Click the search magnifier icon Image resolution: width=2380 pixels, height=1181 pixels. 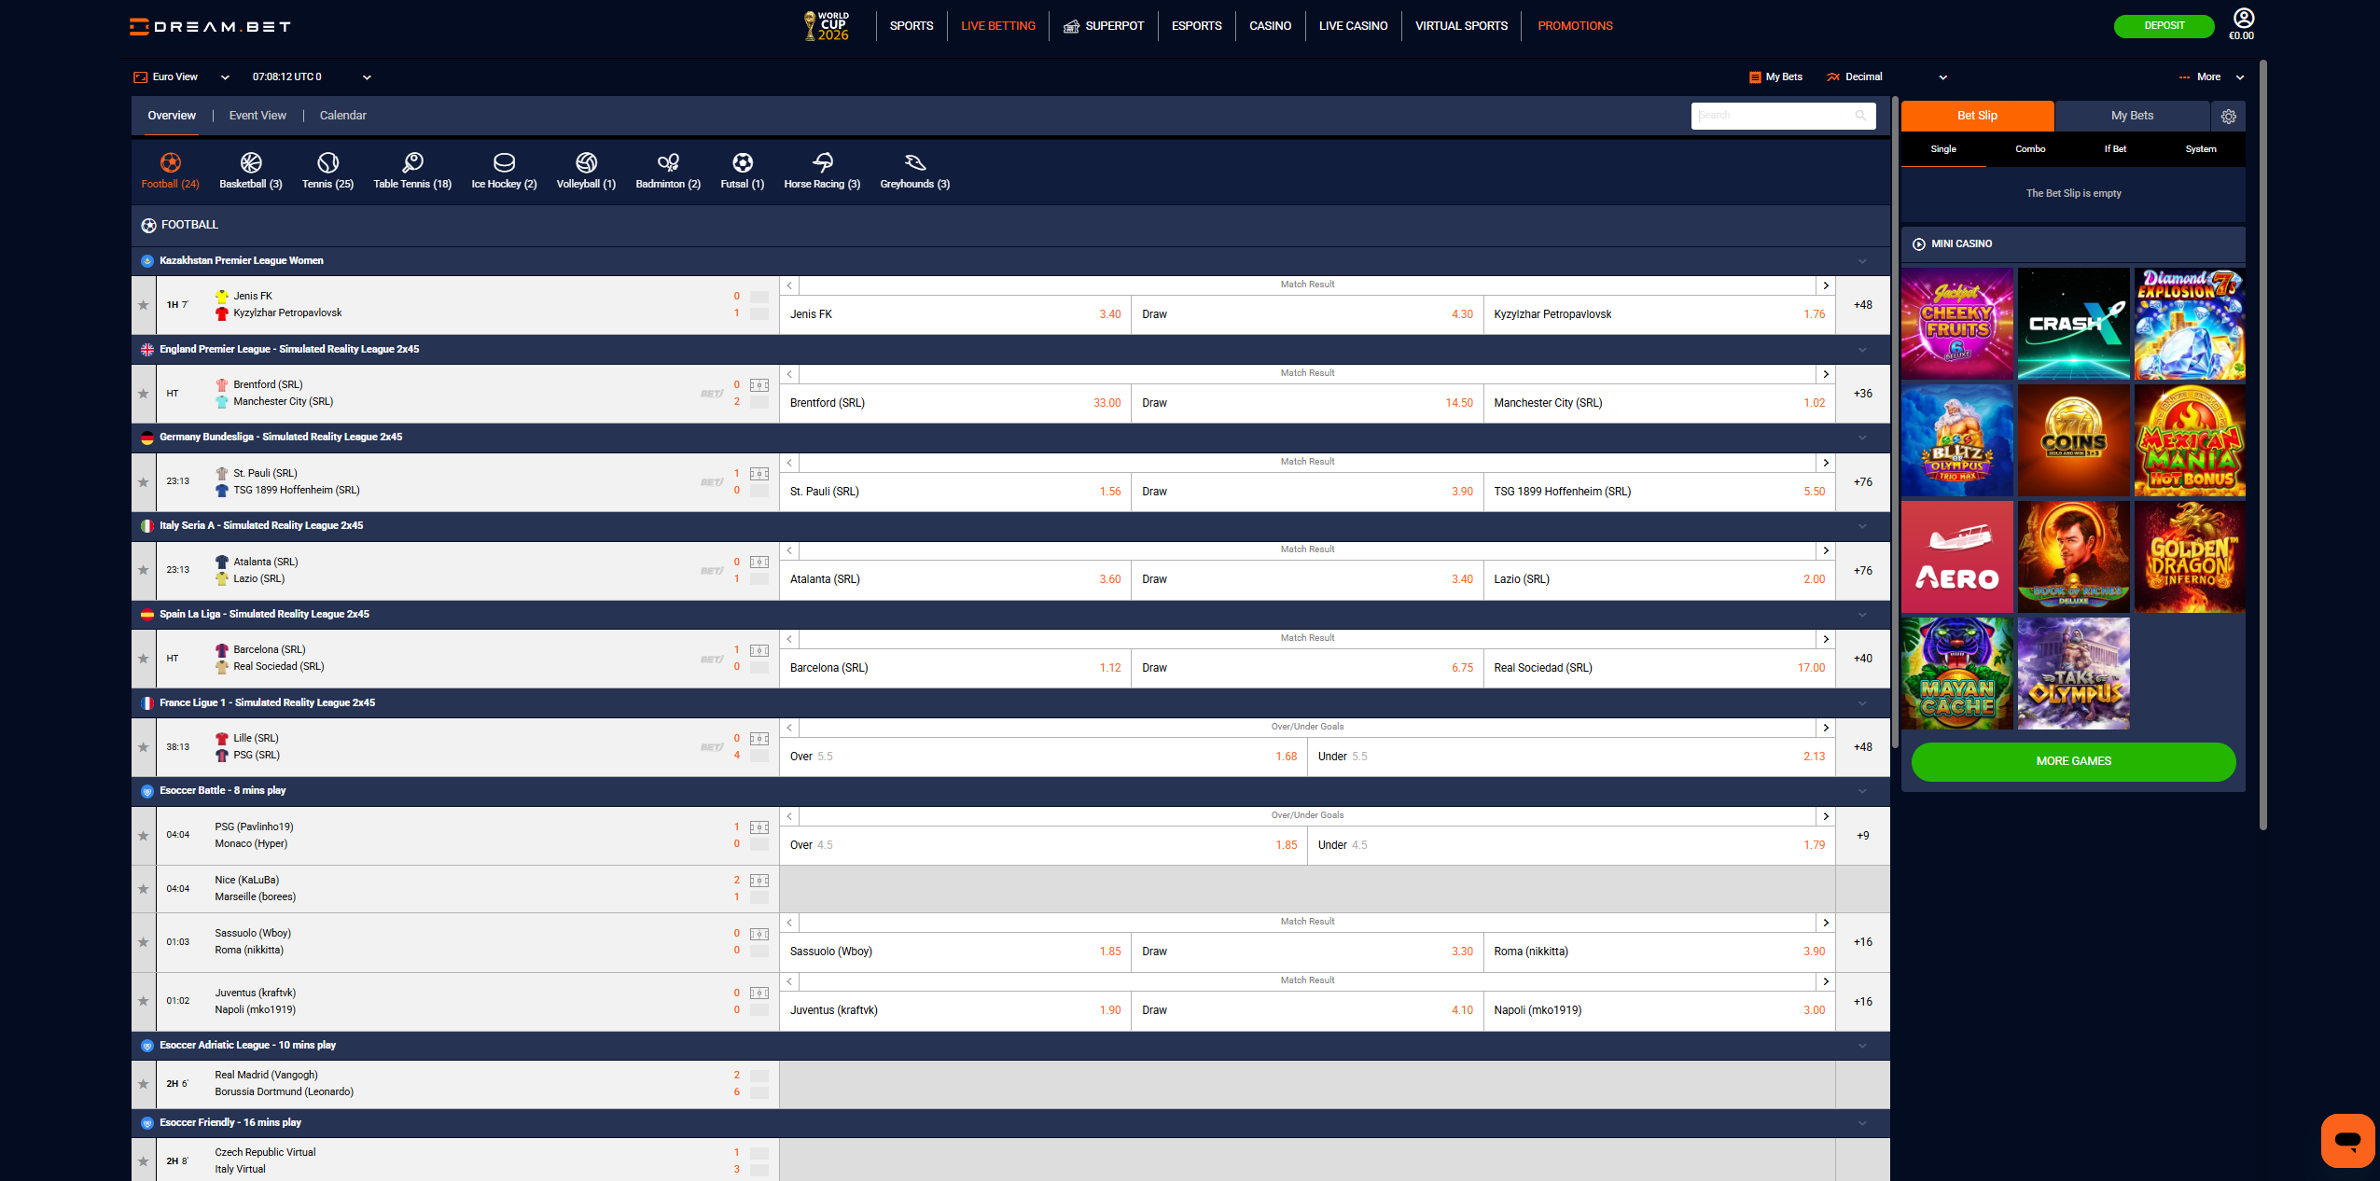tap(1860, 116)
